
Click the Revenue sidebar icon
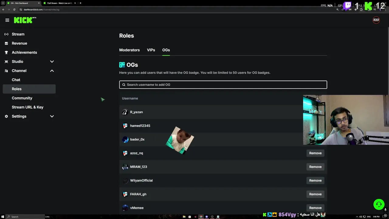point(6,43)
